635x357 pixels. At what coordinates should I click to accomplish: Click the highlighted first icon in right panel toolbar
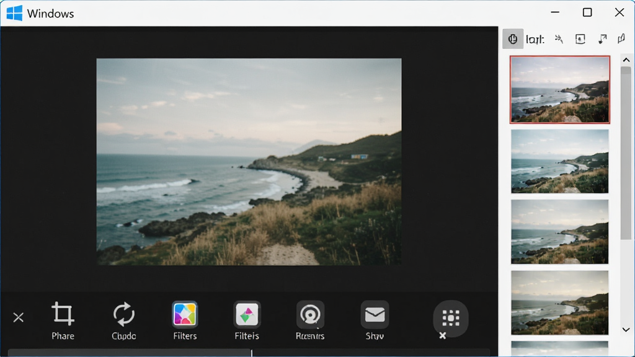point(513,39)
